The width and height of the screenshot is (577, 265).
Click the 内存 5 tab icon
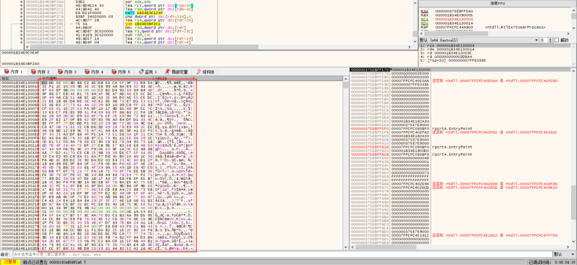coord(113,71)
